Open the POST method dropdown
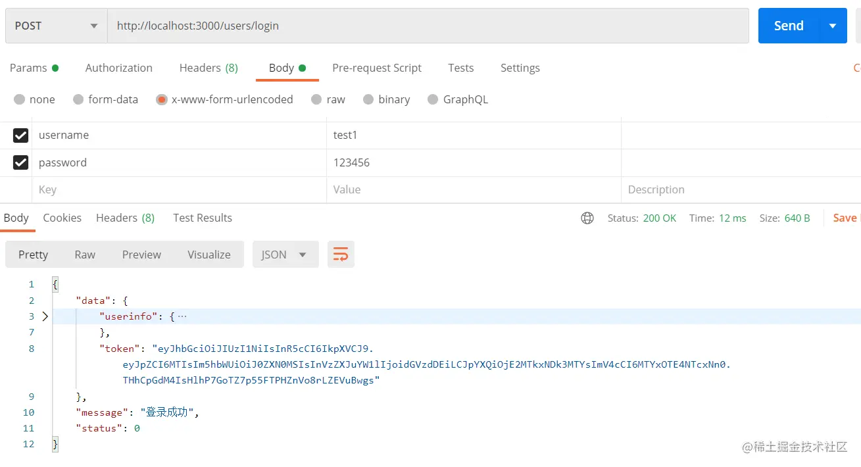The width and height of the screenshot is (861, 467). (x=56, y=26)
